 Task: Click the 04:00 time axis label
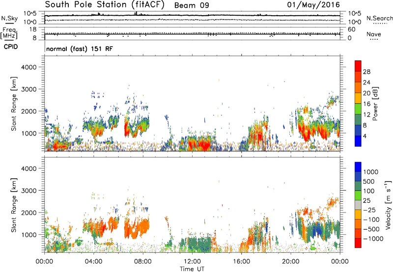(94, 262)
